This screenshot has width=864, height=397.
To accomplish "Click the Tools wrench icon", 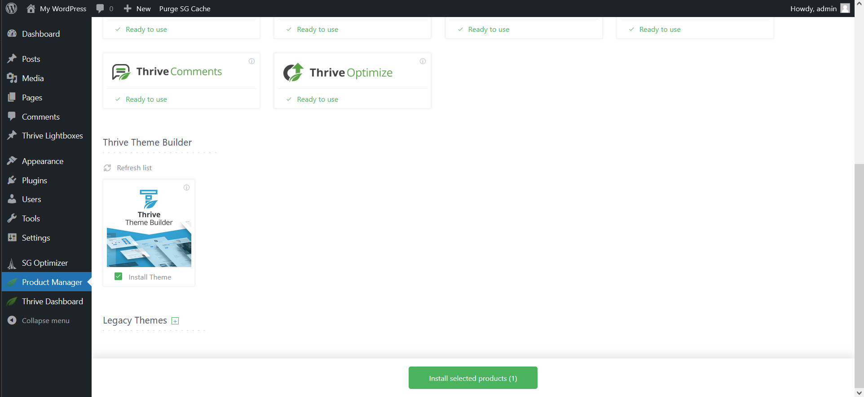I will click(12, 218).
